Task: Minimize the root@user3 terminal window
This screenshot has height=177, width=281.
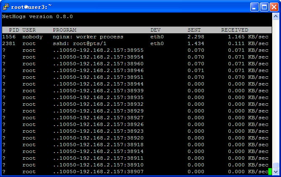Action: pyautogui.click(x=254, y=7)
